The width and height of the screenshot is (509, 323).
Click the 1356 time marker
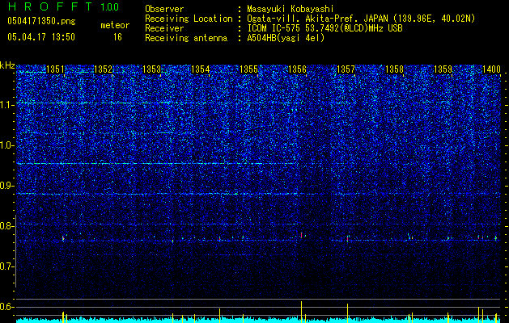(x=297, y=69)
